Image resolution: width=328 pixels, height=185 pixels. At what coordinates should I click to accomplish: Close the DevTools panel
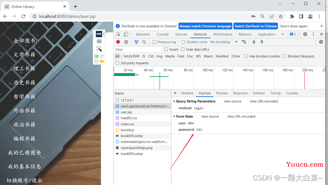322,34
